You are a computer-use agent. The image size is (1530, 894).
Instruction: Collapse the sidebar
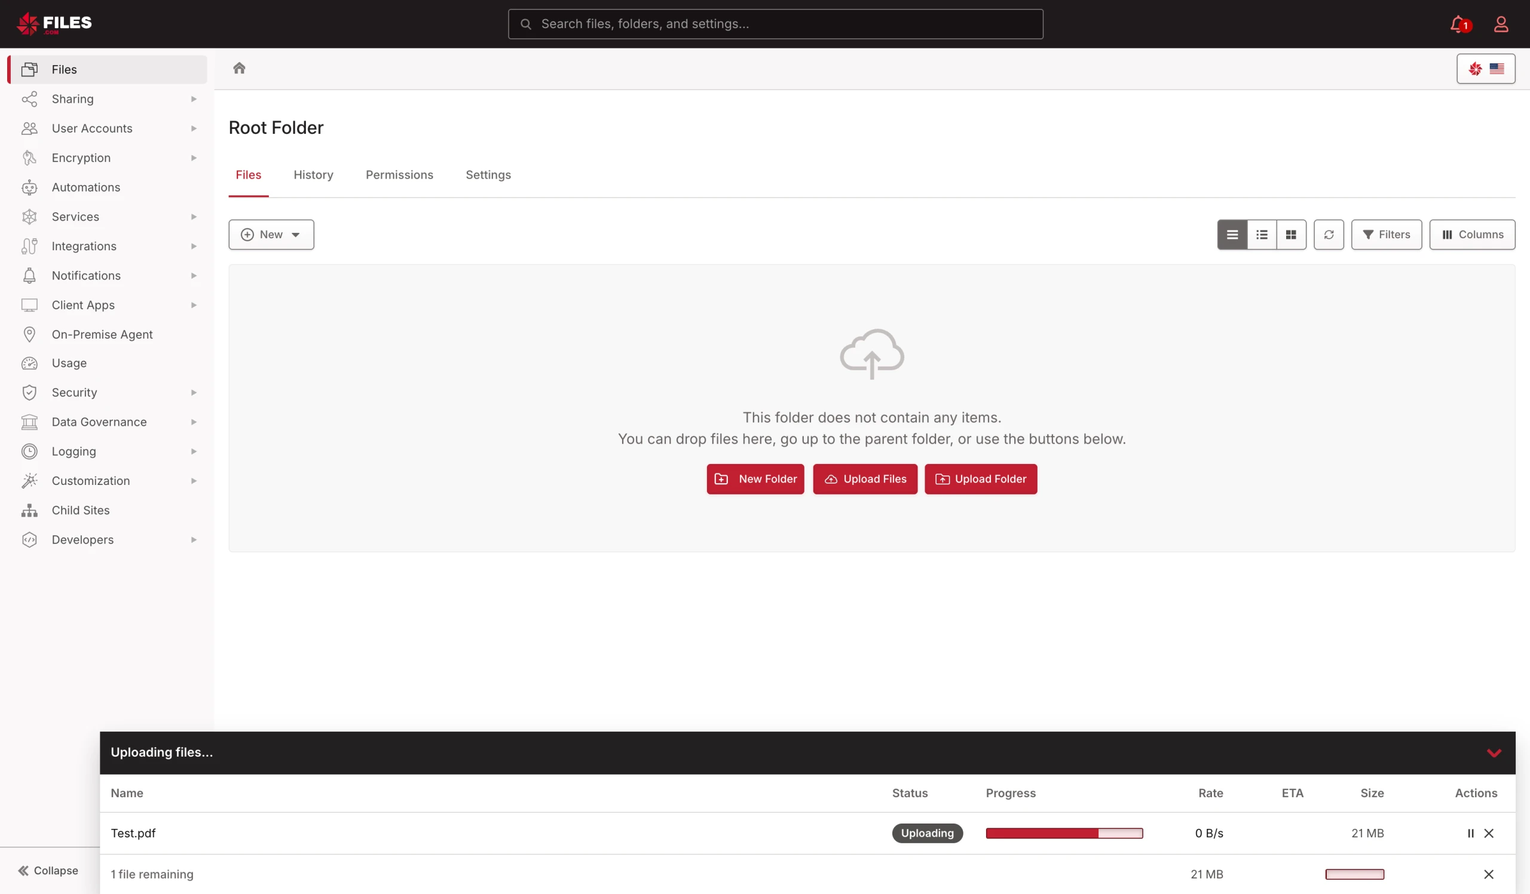pyautogui.click(x=48, y=870)
